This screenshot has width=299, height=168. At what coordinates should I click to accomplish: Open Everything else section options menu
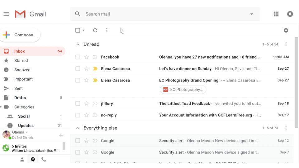(286, 128)
